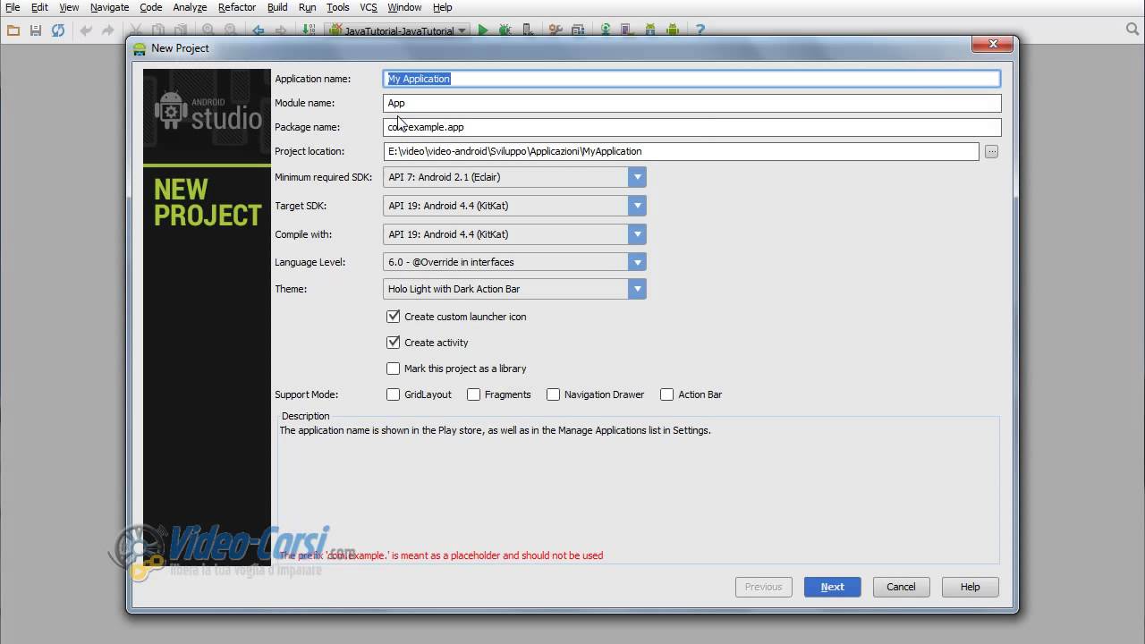Enable GridLayout support mode

[393, 394]
